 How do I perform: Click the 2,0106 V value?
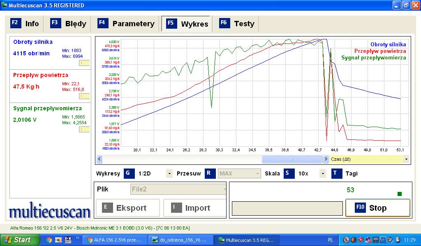click(x=25, y=120)
